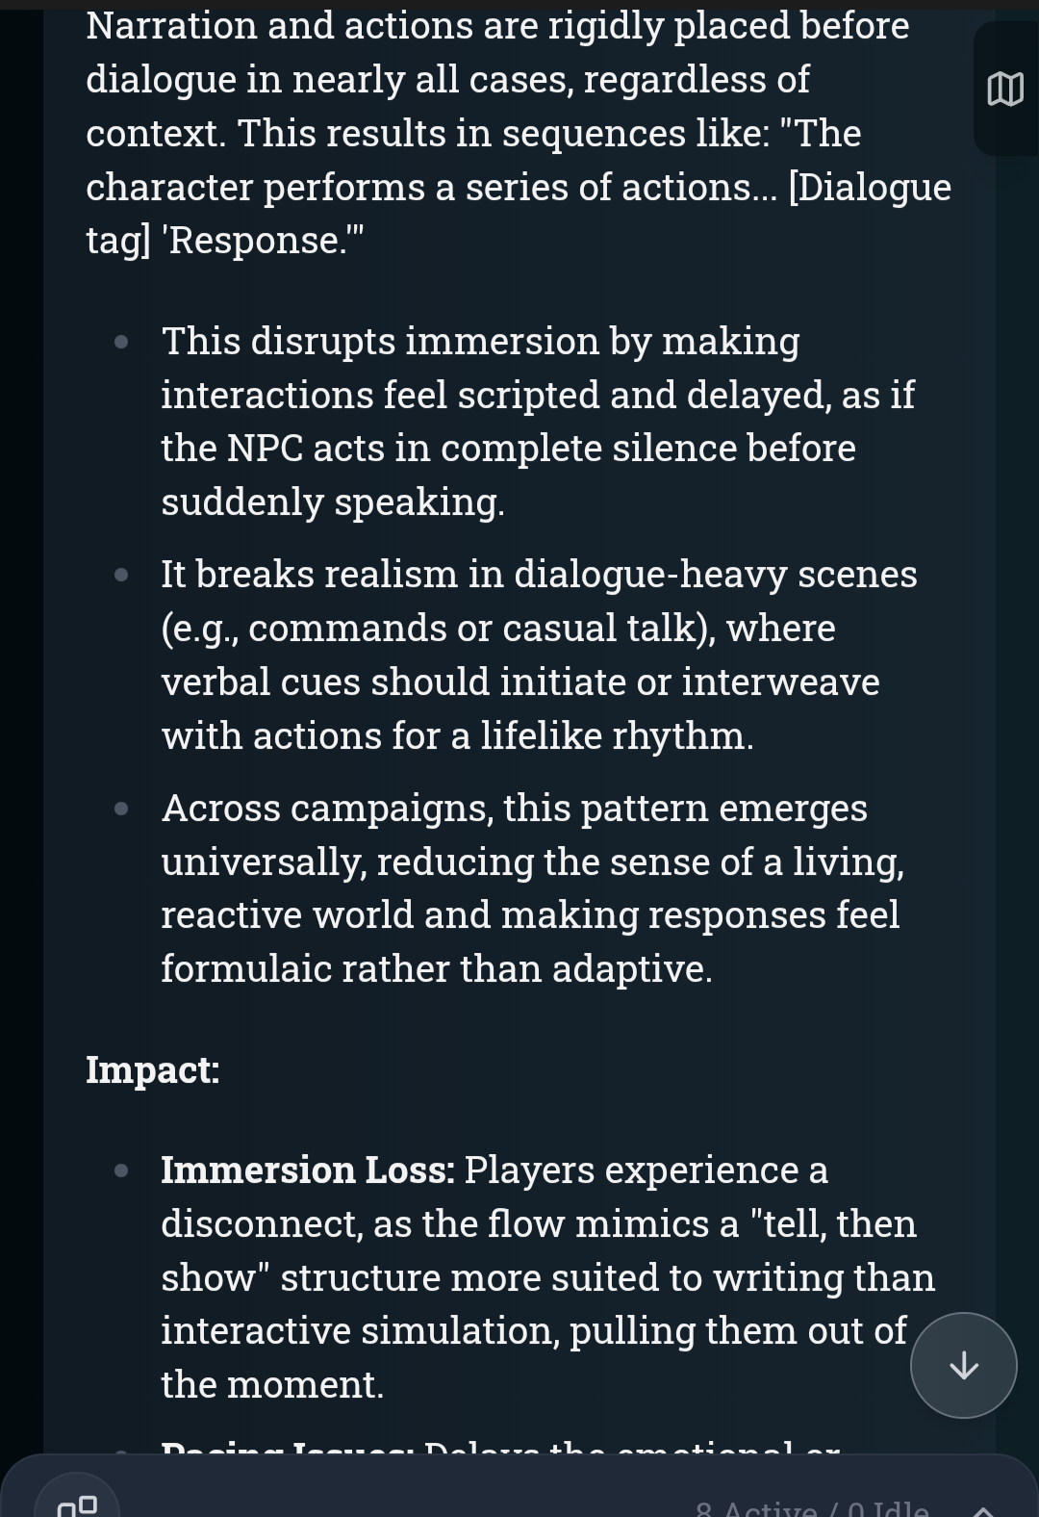Tap the bold 'Immersion Loss:' label

click(308, 1170)
